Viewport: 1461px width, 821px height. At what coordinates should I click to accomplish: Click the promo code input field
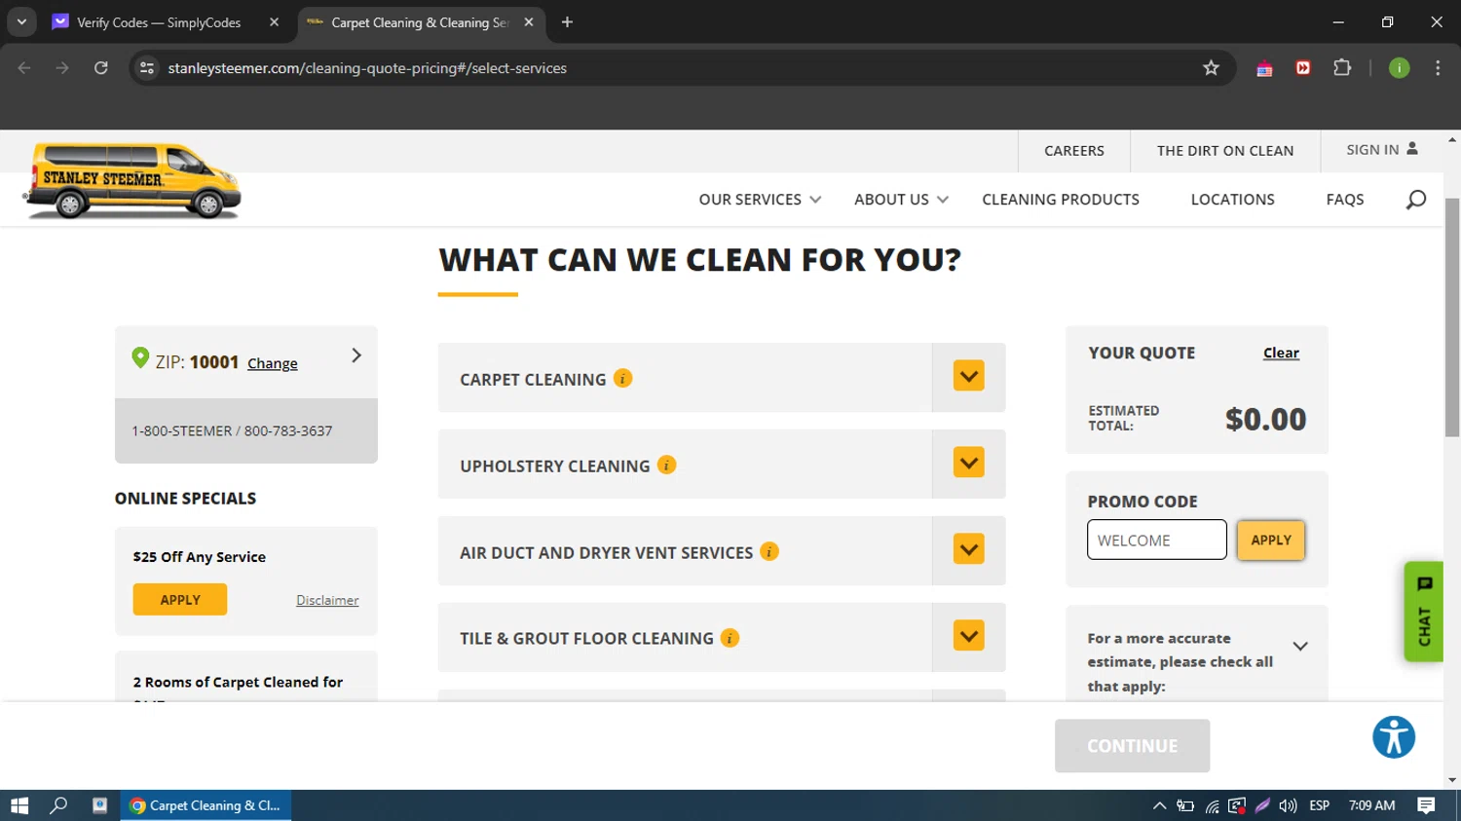(x=1156, y=541)
